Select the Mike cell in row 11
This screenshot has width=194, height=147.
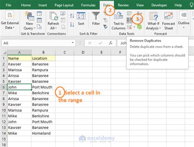[19, 116]
